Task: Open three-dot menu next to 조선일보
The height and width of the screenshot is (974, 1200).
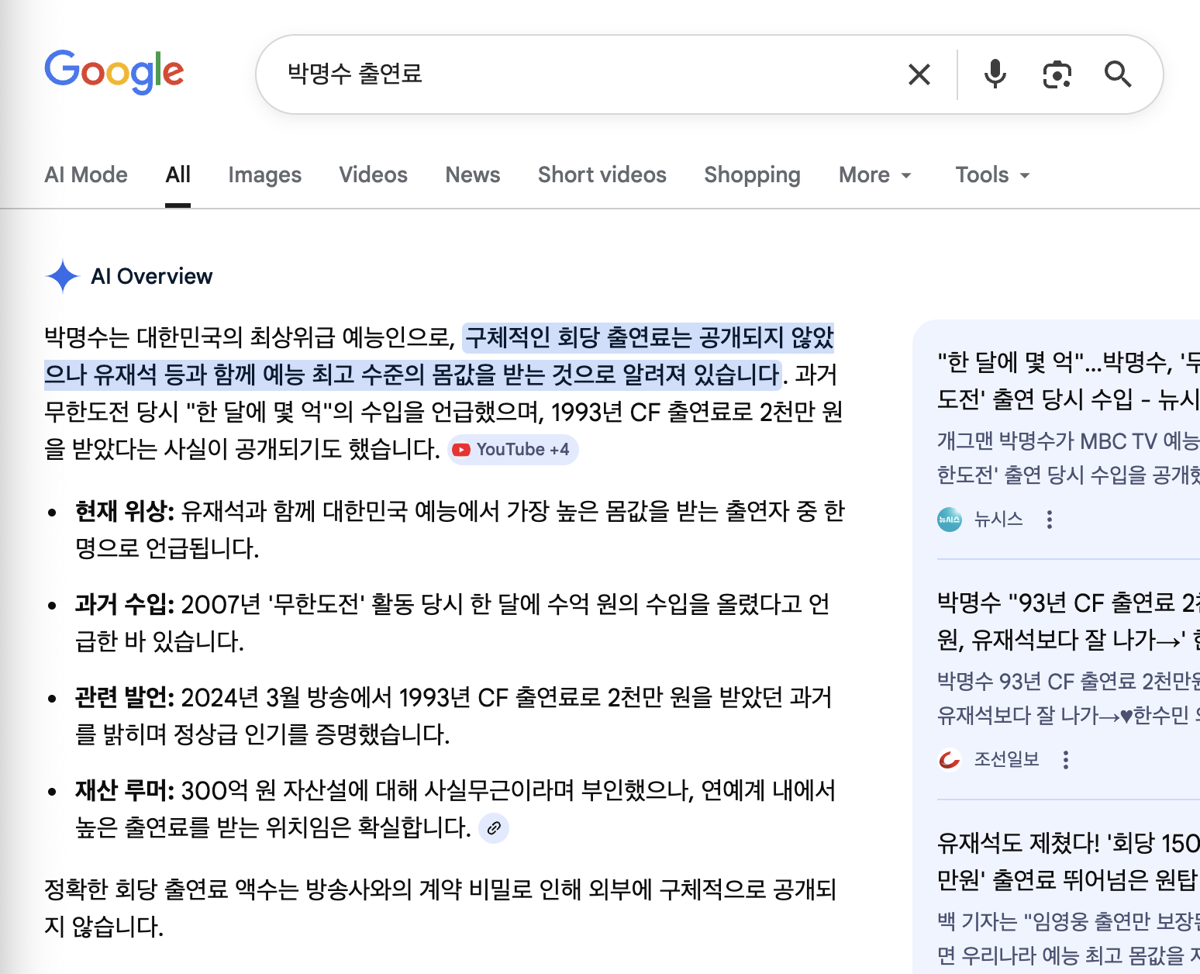Action: click(1066, 760)
